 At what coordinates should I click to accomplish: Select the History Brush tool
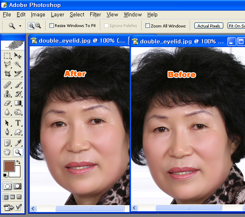tap(18, 94)
